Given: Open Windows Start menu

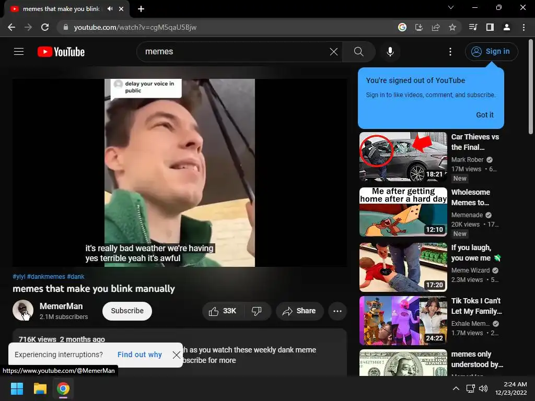Looking at the screenshot, I should [17, 388].
